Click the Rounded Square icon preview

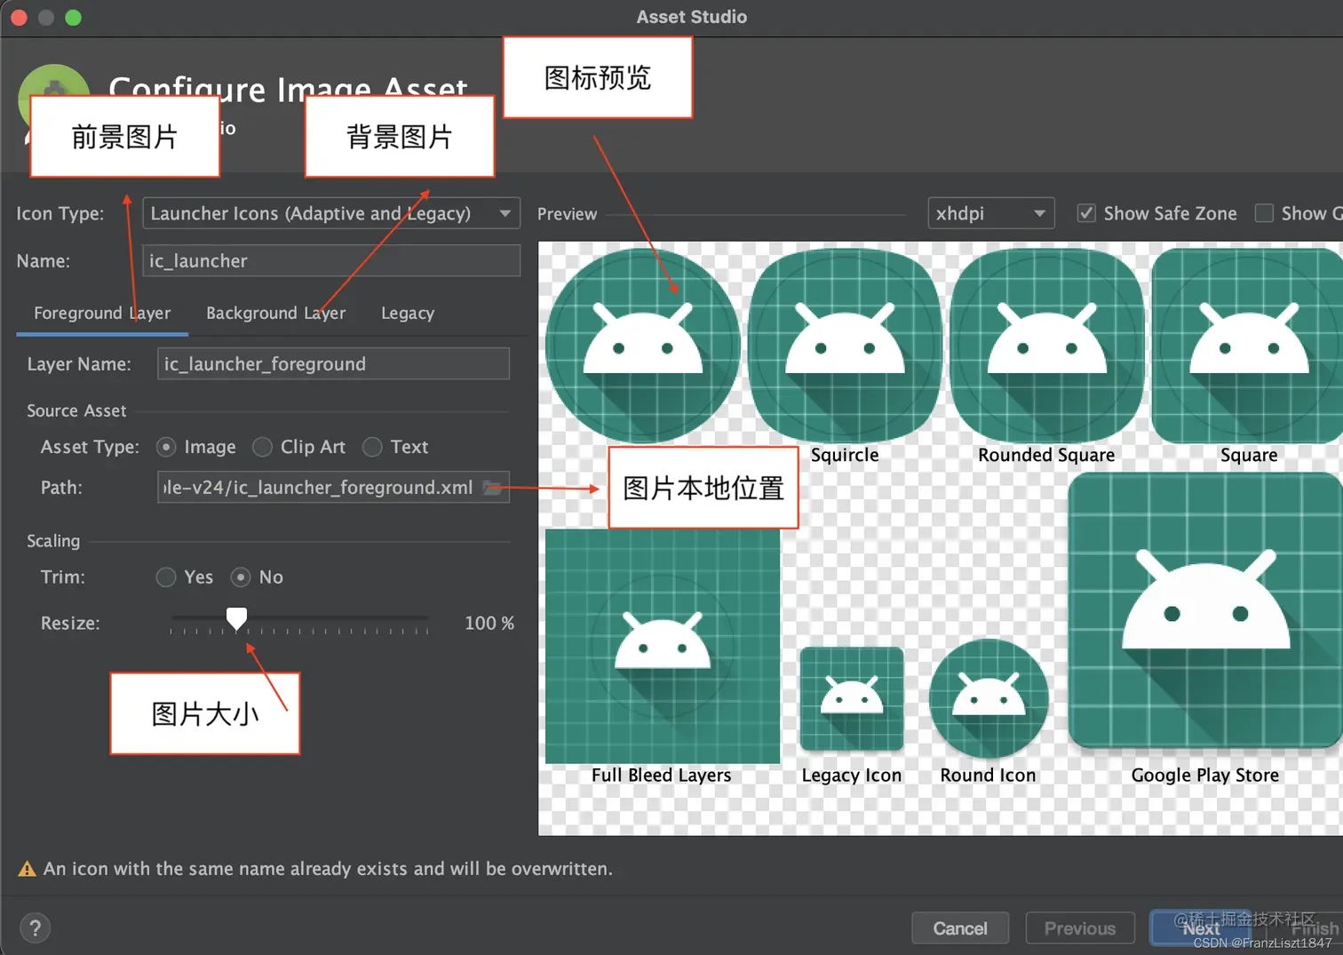[x=1046, y=346]
